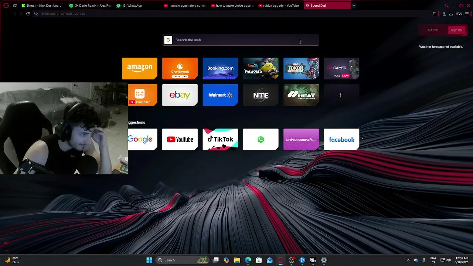Image resolution: width=473 pixels, height=266 pixels.
Task: Switch to roblox tragedy YouTube tab
Action: pos(279,6)
